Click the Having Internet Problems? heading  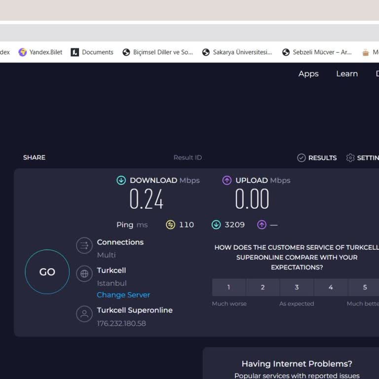click(x=297, y=364)
